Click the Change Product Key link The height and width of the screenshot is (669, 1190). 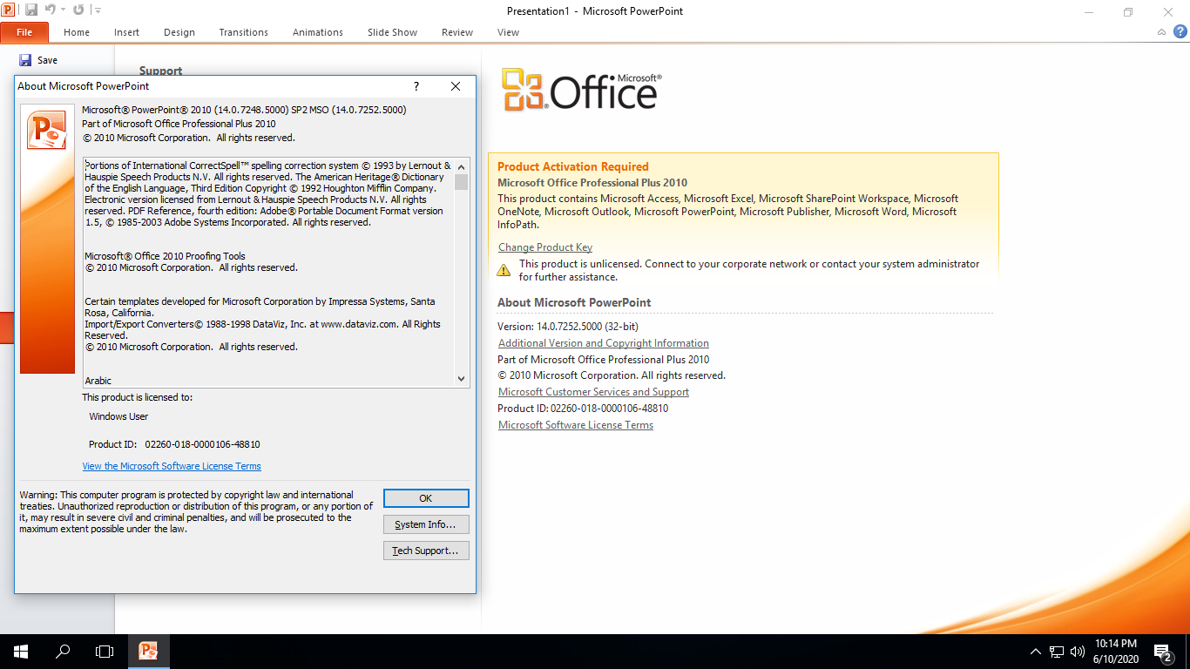point(545,247)
